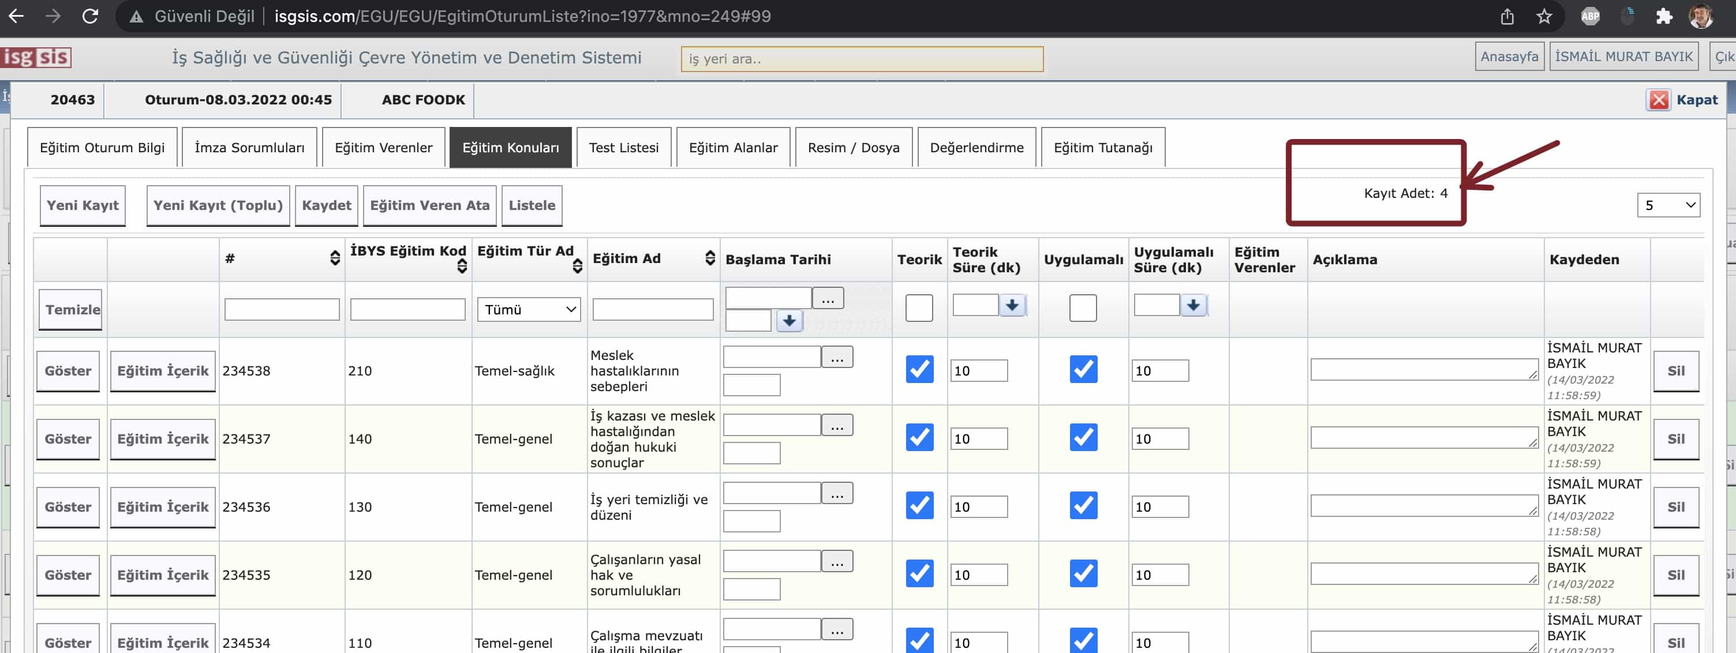Delete row 234537 with the Sil button
1736x653 pixels.
pyautogui.click(x=1675, y=439)
